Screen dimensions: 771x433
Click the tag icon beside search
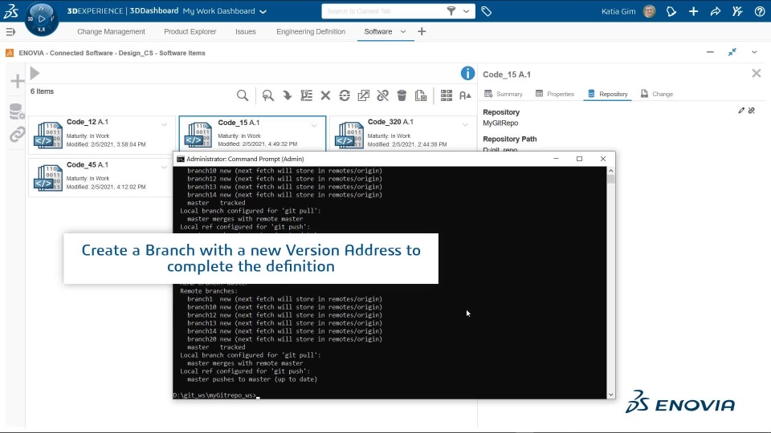pos(487,11)
